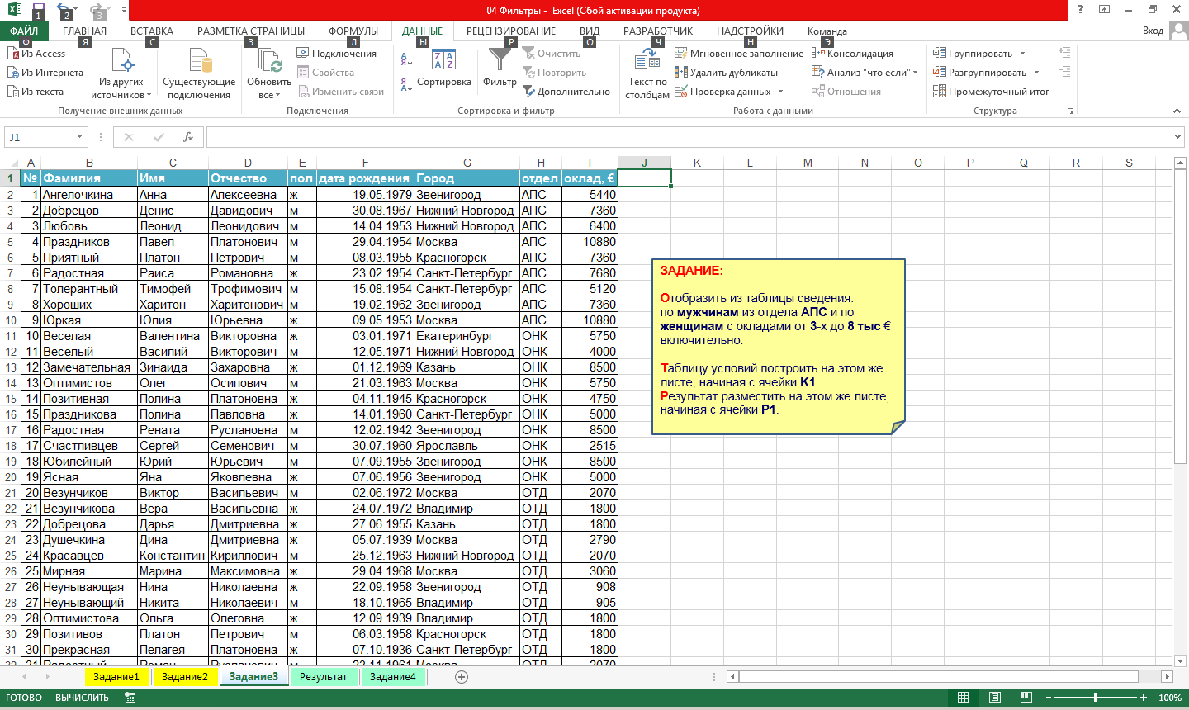The width and height of the screenshot is (1189, 710).
Task: Select column header G
Action: point(467,163)
